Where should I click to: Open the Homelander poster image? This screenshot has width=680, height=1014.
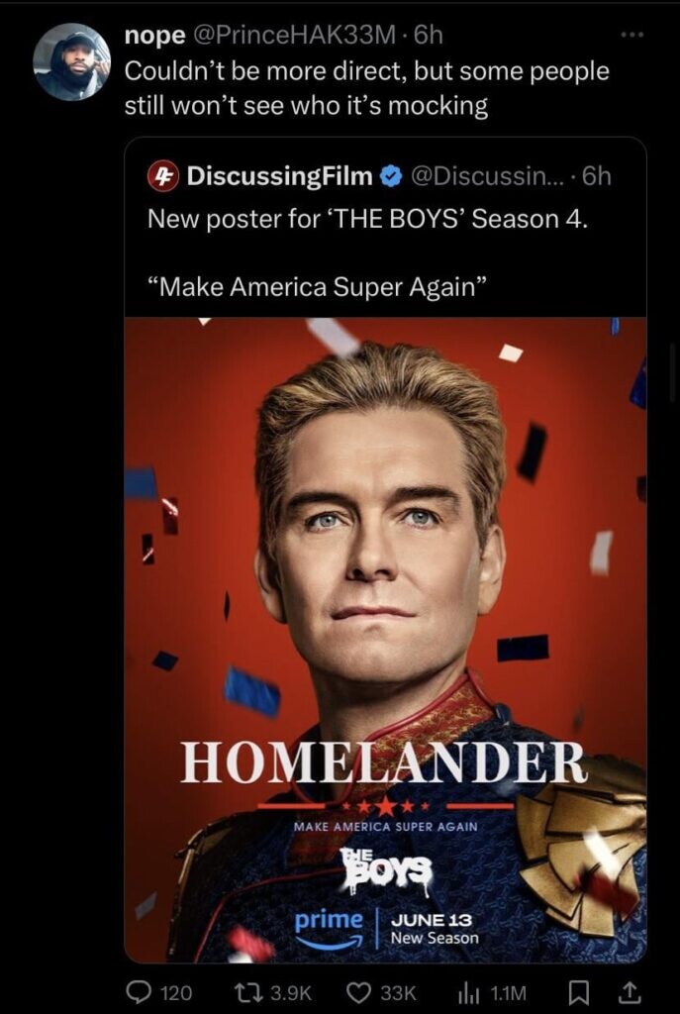(385, 640)
